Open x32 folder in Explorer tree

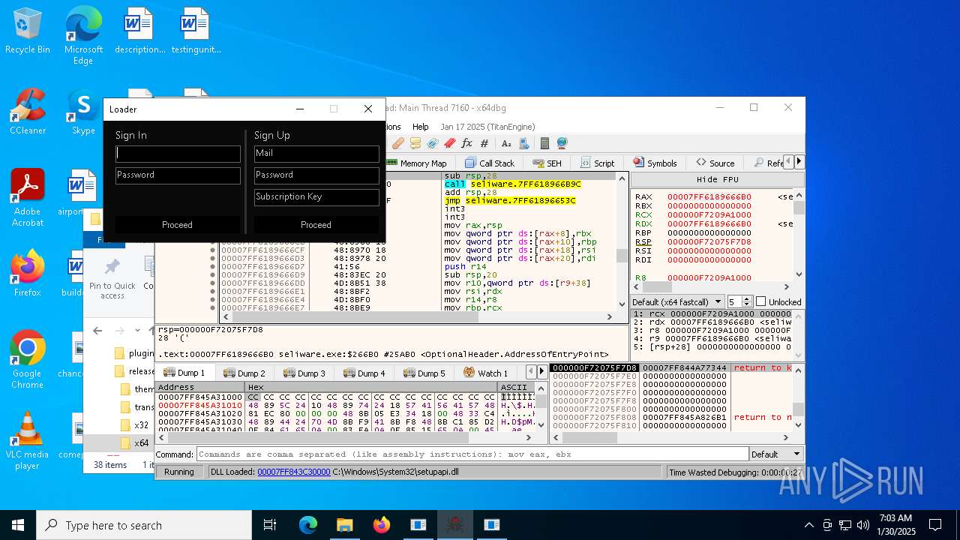(142, 425)
